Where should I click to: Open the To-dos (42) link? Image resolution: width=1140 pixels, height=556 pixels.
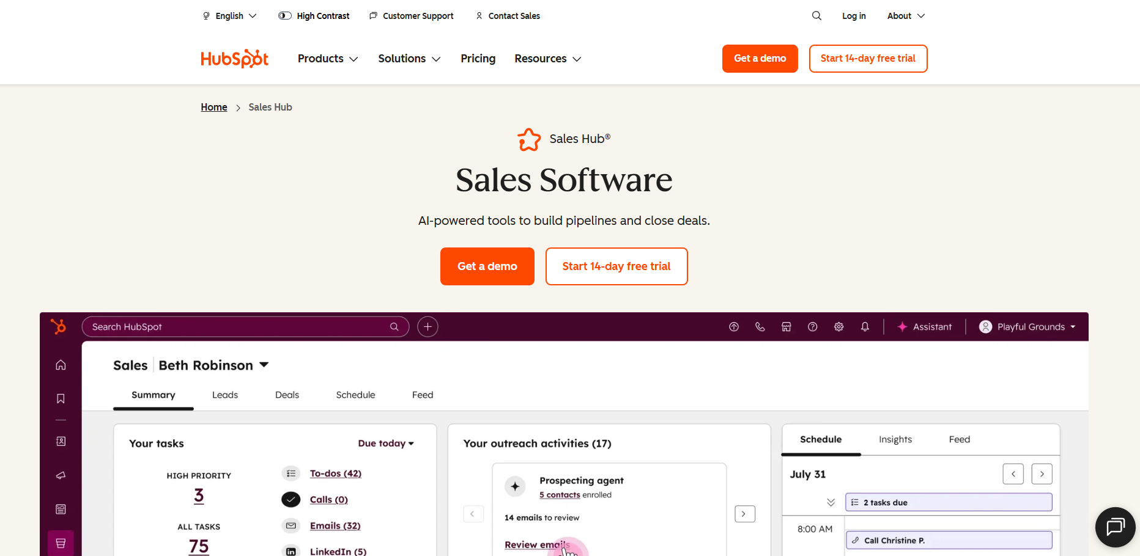[x=336, y=474]
